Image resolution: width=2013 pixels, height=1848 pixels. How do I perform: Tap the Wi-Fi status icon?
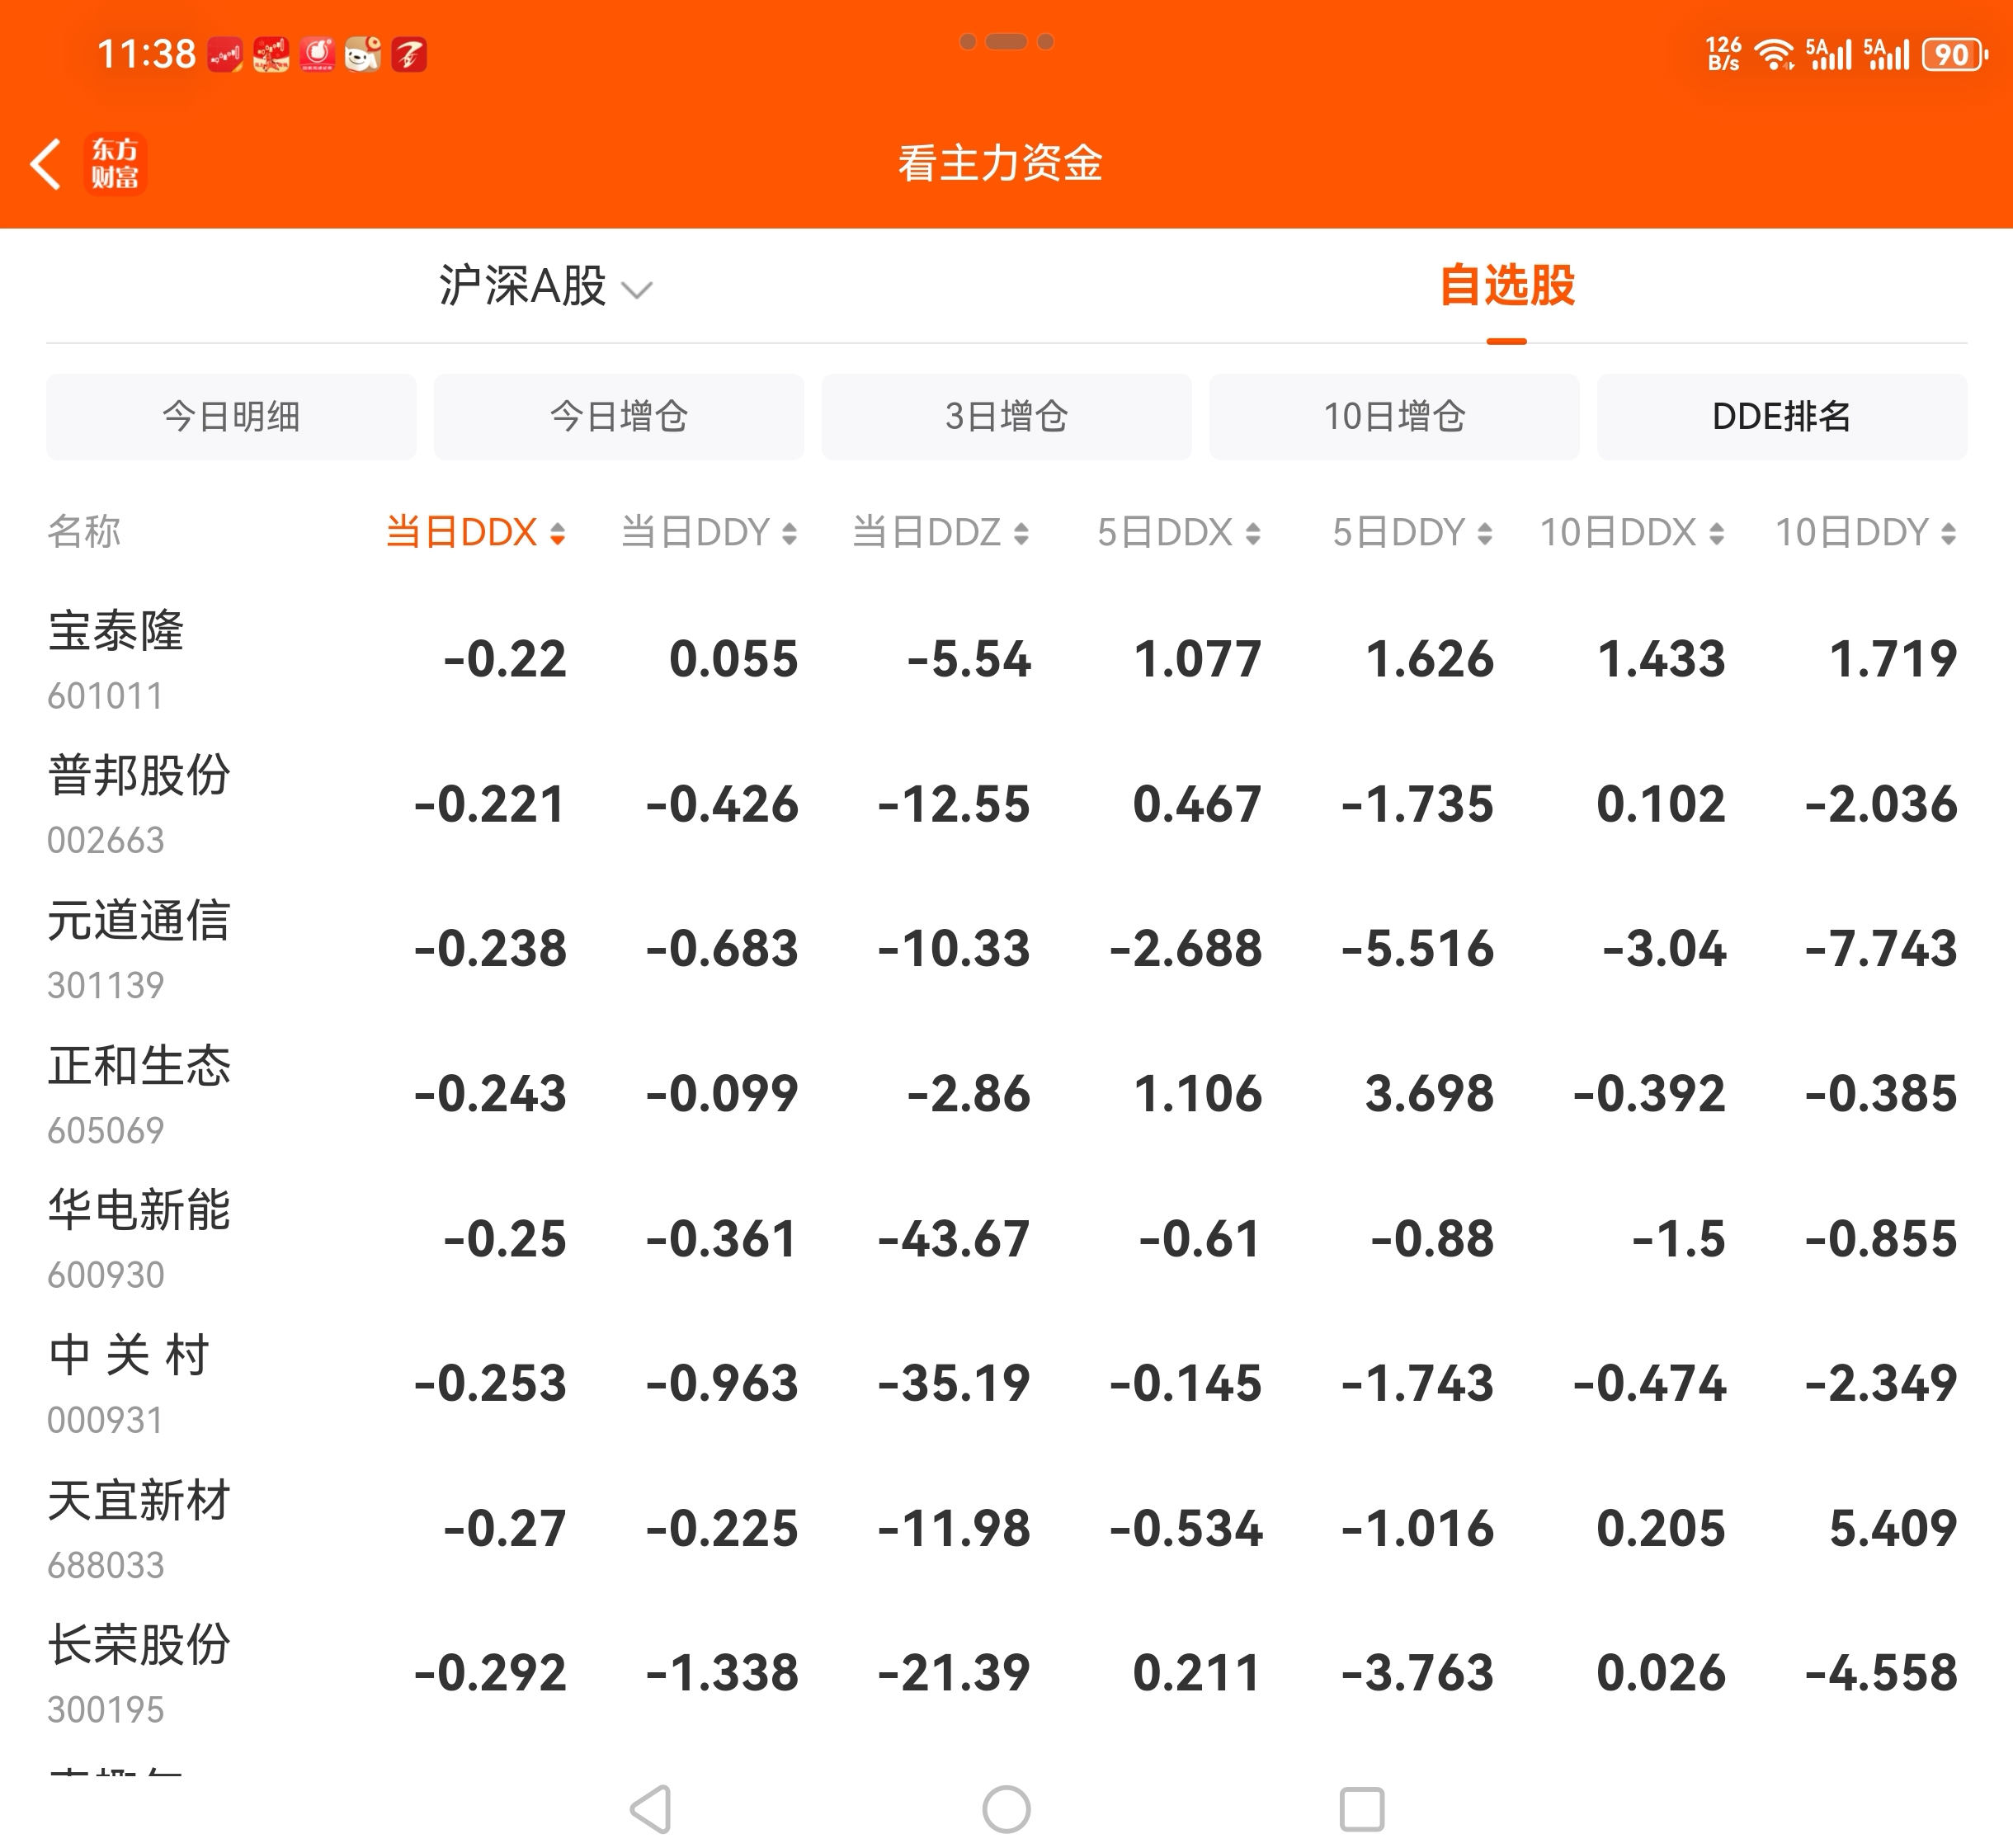1775,54
